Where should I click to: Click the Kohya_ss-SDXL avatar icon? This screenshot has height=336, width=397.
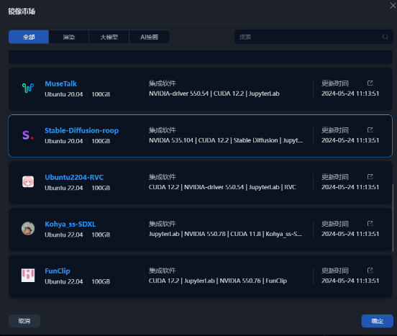pyautogui.click(x=28, y=228)
